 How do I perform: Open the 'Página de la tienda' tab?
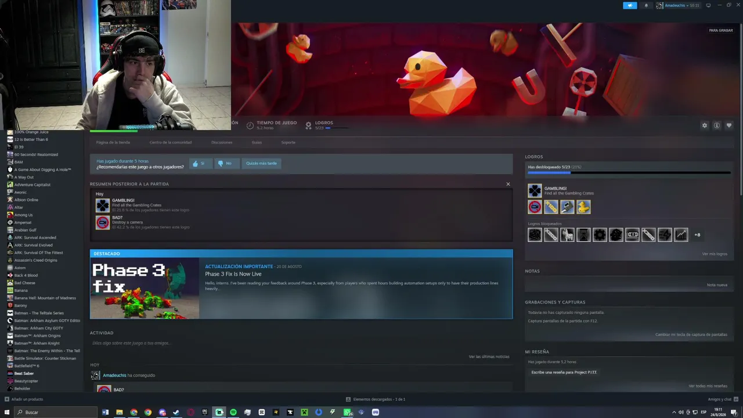tap(113, 142)
